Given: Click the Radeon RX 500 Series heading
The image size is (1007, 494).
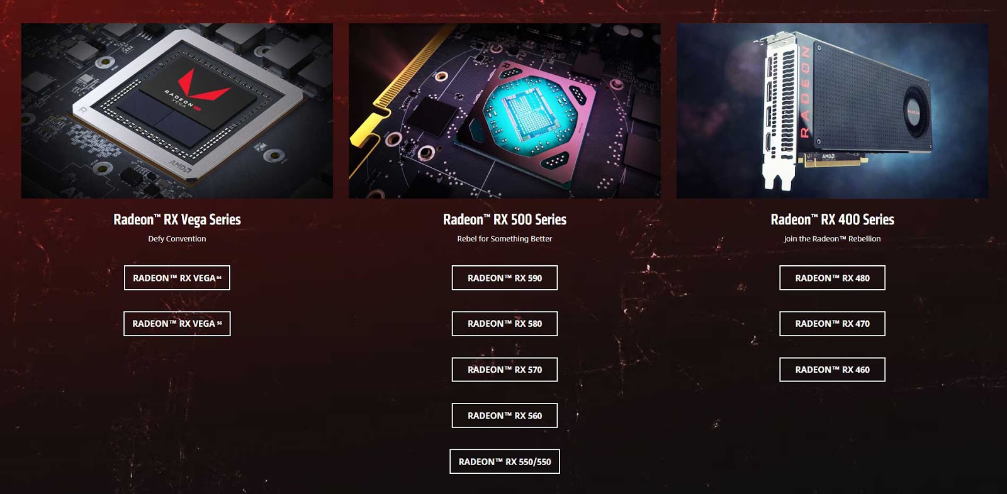Looking at the screenshot, I should pyautogui.click(x=505, y=219).
